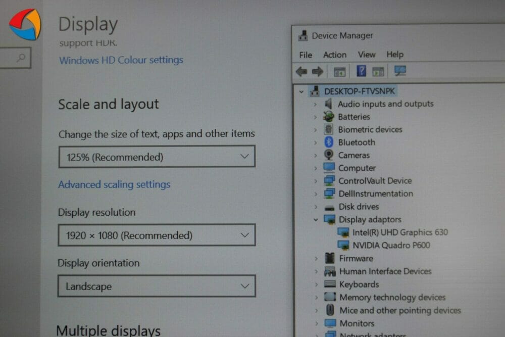The width and height of the screenshot is (505, 337).
Task: Click the Keyboards category icon
Action: tap(330, 284)
